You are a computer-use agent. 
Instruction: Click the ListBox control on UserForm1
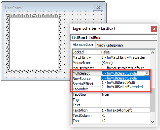(34, 43)
